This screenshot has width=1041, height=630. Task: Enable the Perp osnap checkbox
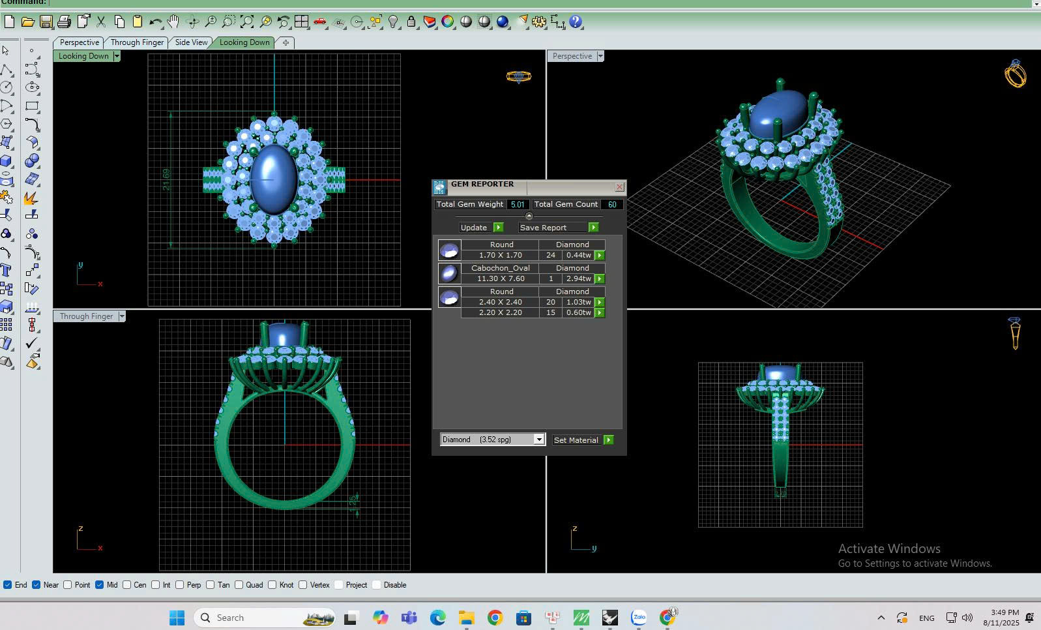point(180,585)
